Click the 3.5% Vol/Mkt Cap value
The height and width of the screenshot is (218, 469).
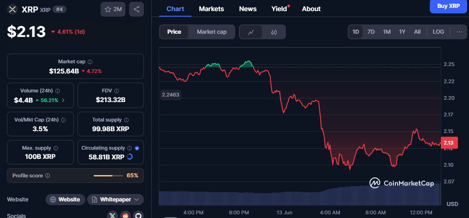[40, 129]
